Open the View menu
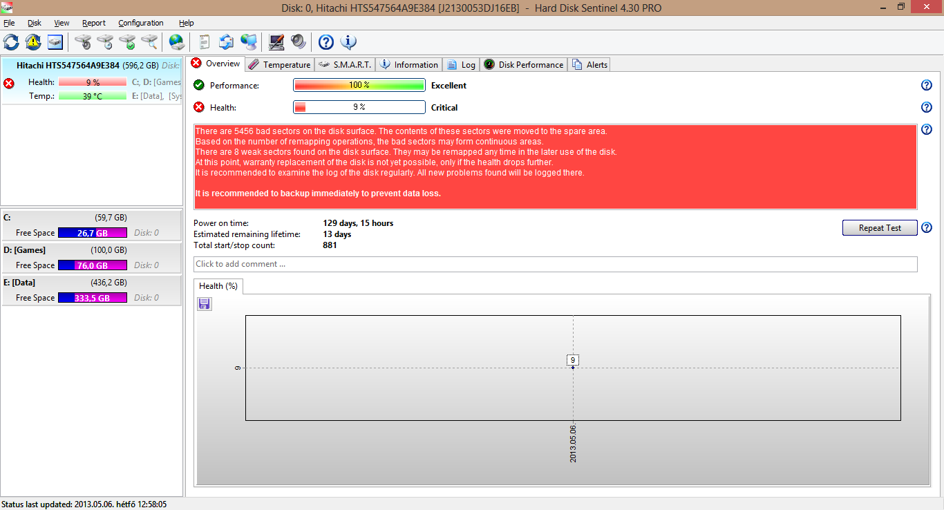944x510 pixels. 62,23
